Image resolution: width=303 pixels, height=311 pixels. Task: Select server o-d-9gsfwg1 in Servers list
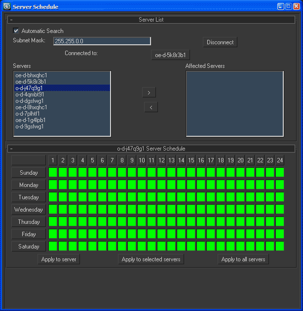30,126
